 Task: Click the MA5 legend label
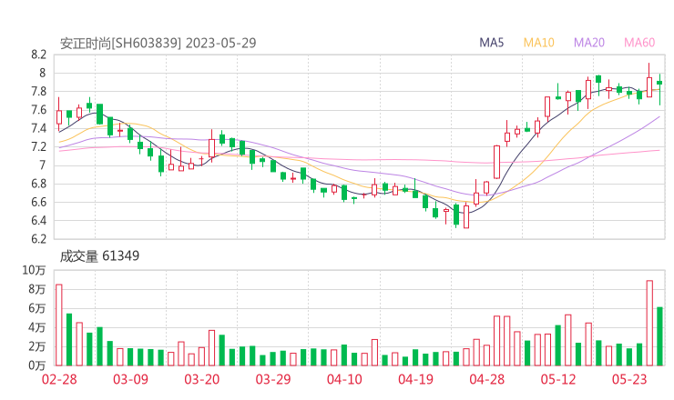pos(491,43)
